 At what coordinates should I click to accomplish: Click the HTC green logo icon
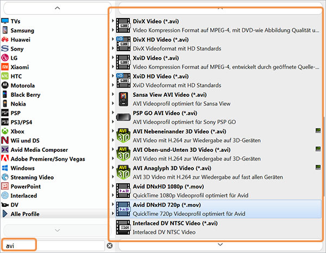5,76
